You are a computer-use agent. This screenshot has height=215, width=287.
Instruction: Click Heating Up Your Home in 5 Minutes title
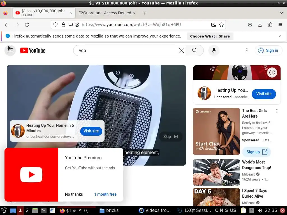pyautogui.click(x=50, y=128)
